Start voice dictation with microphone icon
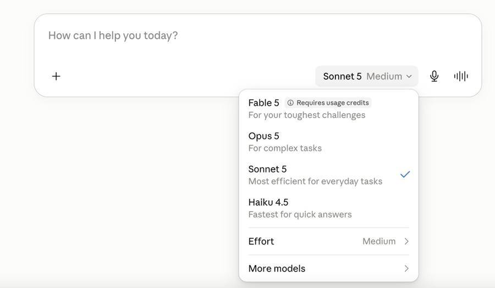Viewport: 495px width, 288px height. [434, 76]
